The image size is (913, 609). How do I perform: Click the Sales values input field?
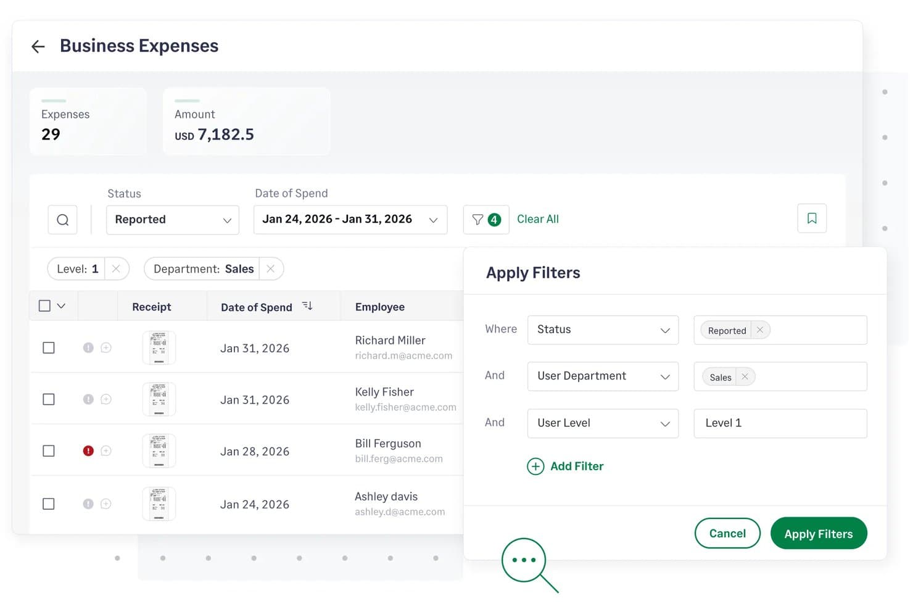(780, 376)
